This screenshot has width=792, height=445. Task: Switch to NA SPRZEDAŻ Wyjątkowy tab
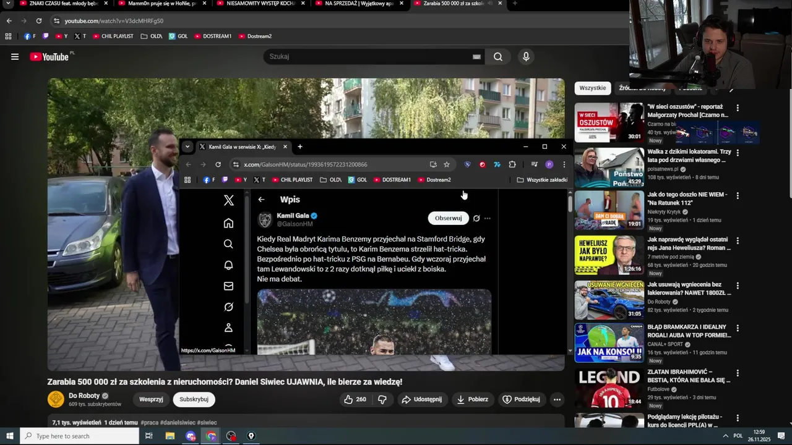click(359, 4)
